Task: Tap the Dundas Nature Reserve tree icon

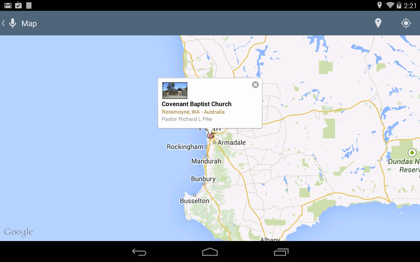Action: click(412, 153)
